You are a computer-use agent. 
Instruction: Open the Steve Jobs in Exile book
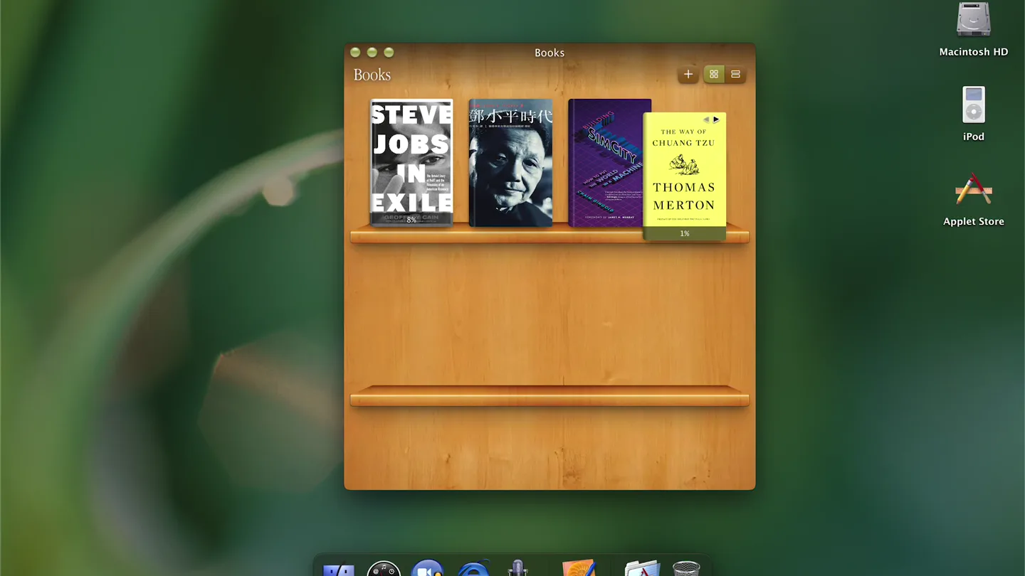(411, 162)
